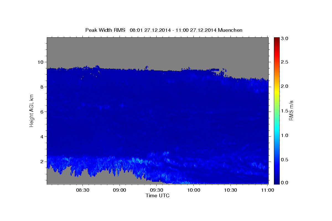
Task: Click the 10:30 time tick label
Action: [231, 190]
